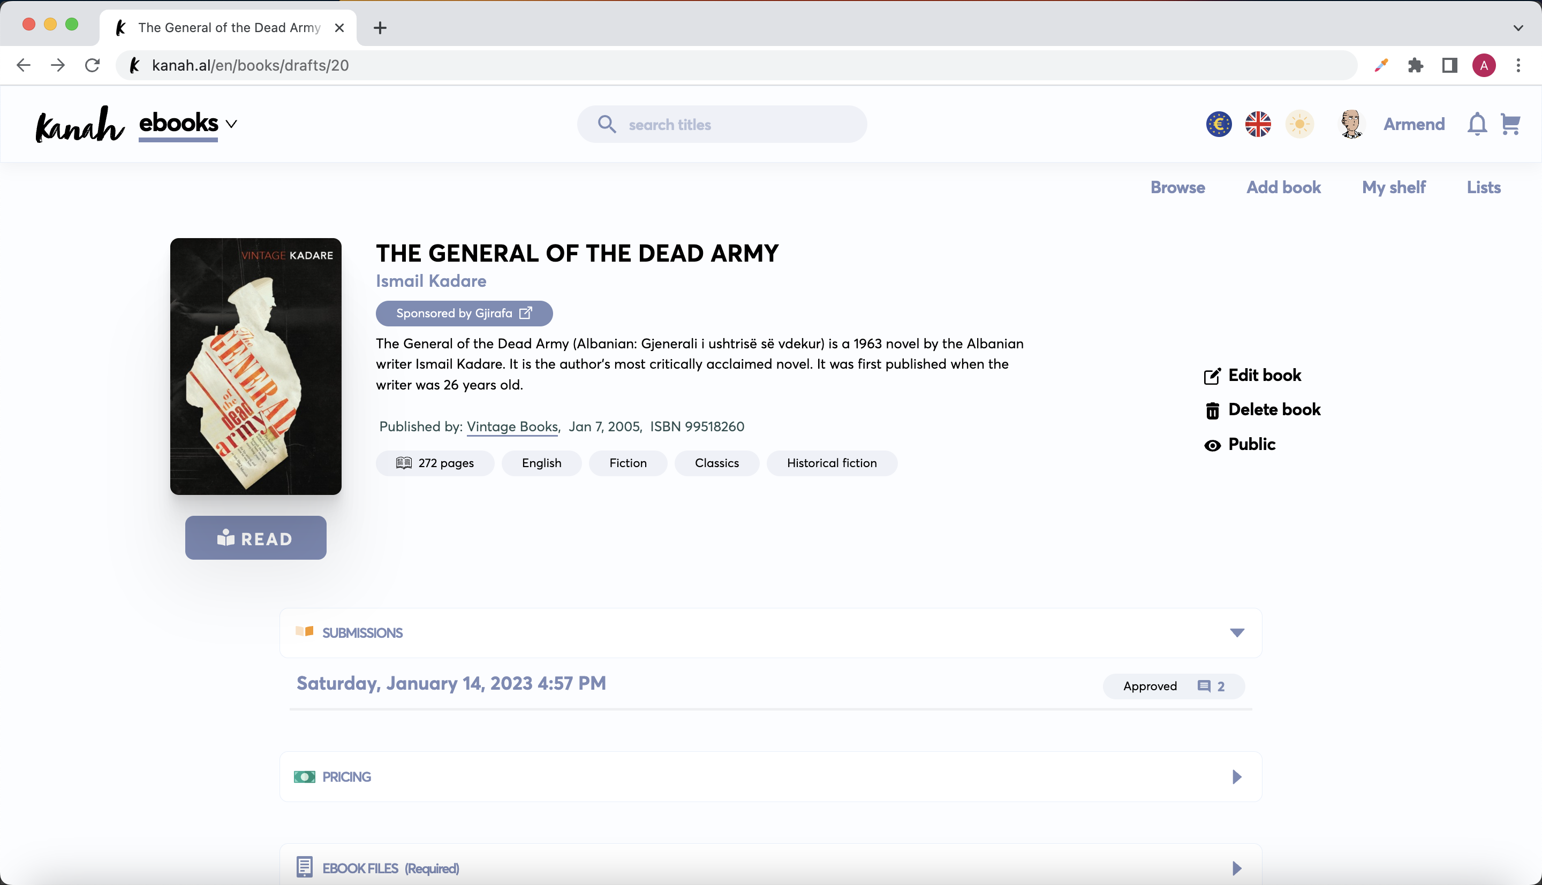The width and height of the screenshot is (1542, 885).
Task: Click Edit book
Action: (x=1252, y=375)
